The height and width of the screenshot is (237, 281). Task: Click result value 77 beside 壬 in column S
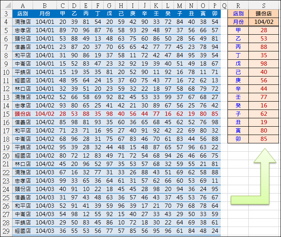[x=263, y=97]
